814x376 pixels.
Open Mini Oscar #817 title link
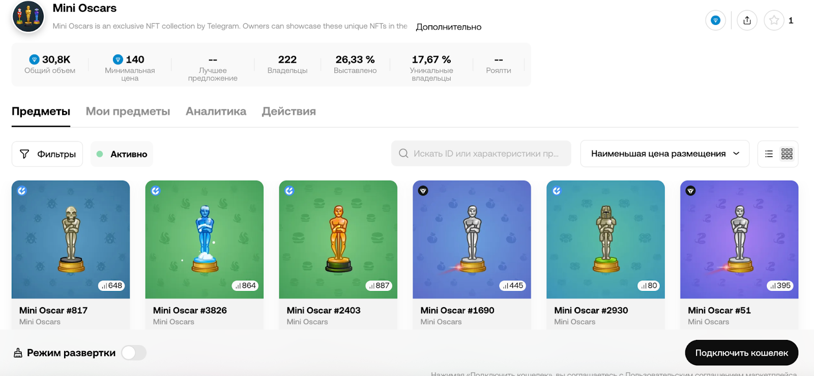click(53, 310)
